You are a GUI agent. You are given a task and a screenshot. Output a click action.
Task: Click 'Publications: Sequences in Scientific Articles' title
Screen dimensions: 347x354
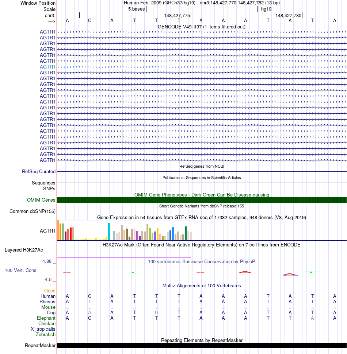[202, 178]
